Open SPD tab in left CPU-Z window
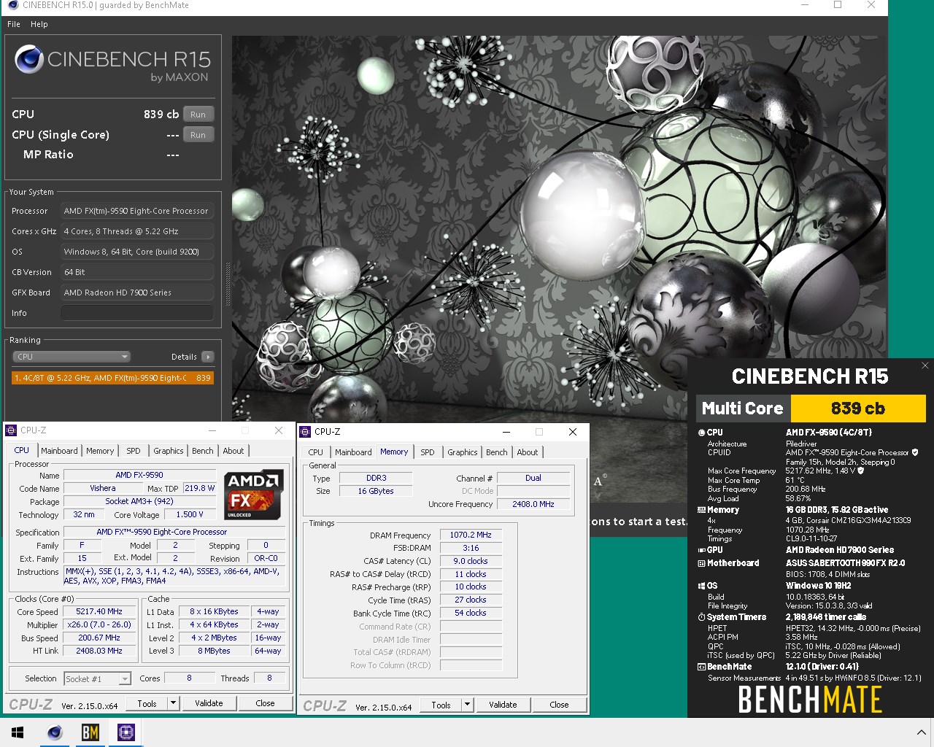Screen dimensions: 934x747 tap(134, 451)
